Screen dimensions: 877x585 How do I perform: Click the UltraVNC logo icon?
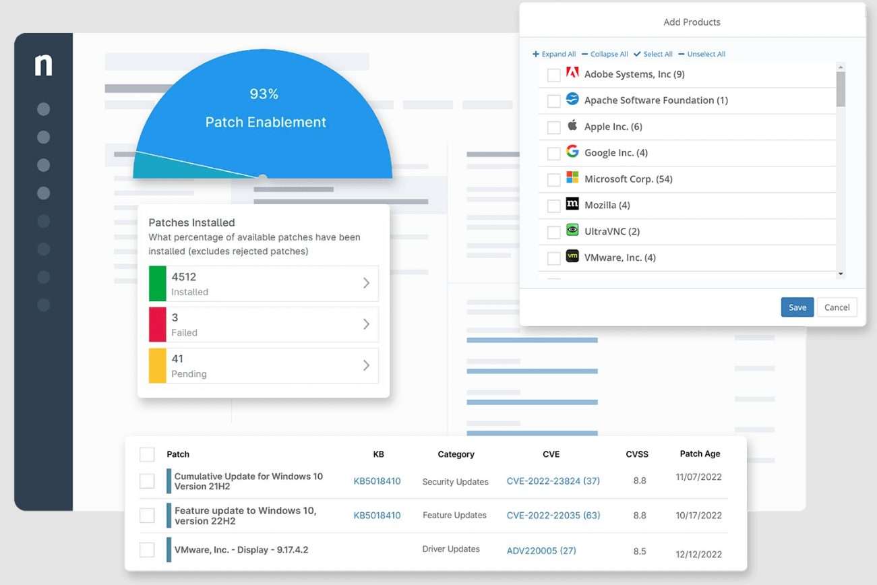[572, 230]
